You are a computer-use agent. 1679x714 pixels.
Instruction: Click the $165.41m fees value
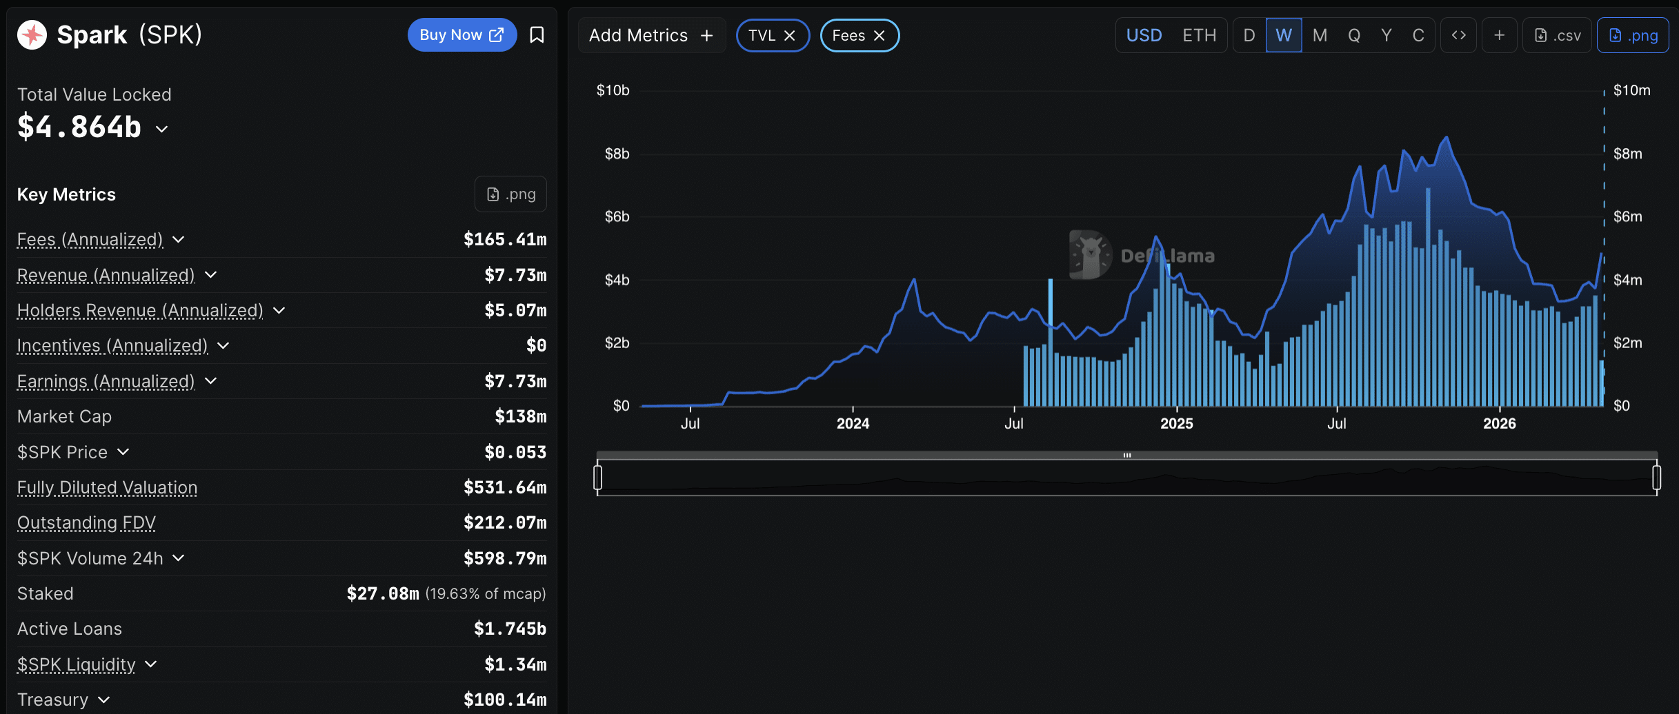coord(505,240)
